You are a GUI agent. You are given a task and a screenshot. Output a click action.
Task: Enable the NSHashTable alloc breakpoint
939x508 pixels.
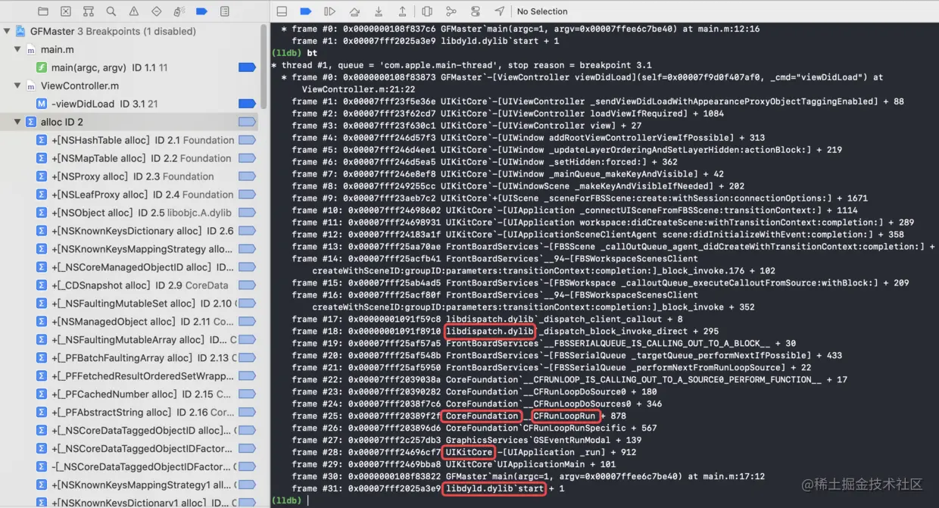(x=247, y=140)
